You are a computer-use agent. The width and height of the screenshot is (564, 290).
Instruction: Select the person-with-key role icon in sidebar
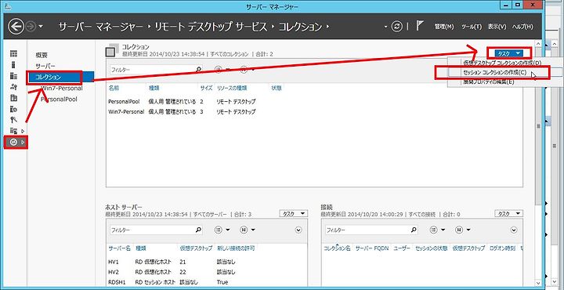tap(13, 87)
